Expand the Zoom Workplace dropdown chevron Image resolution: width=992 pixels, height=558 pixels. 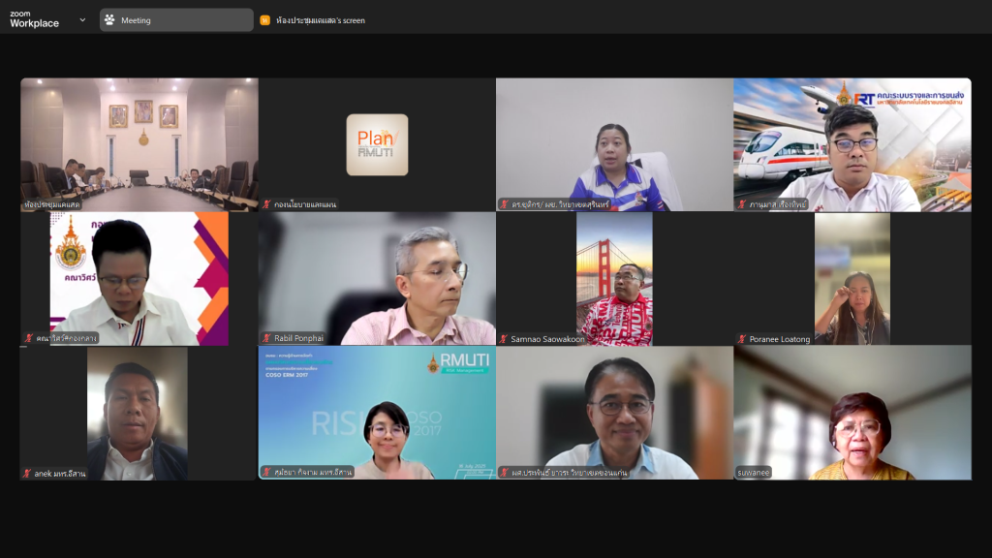[82, 19]
